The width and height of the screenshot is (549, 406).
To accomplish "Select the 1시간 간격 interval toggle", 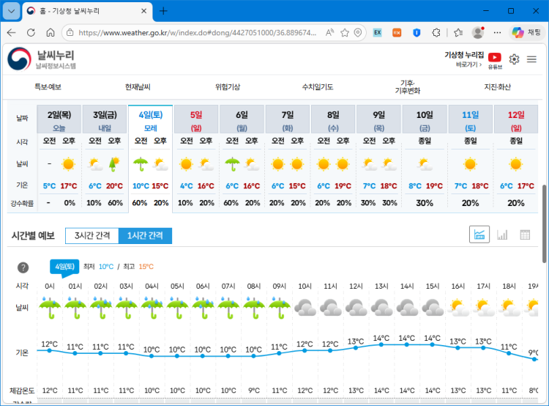I will coord(145,235).
